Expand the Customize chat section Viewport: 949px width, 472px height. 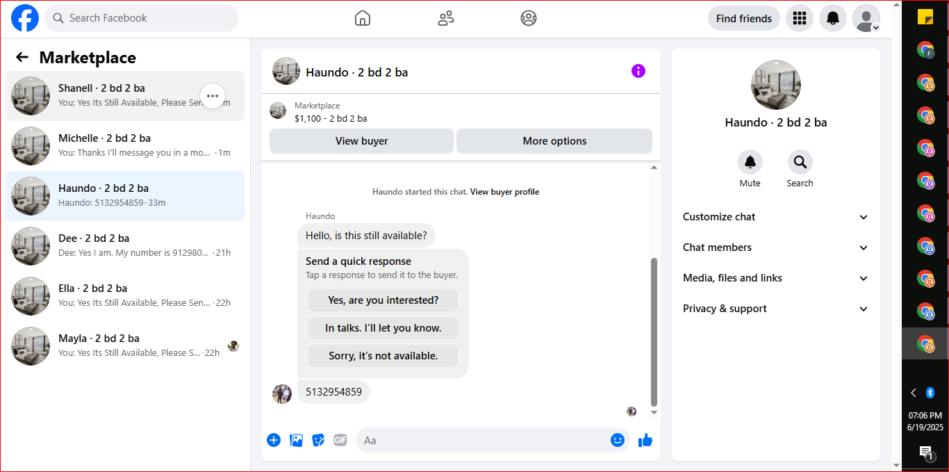click(x=776, y=217)
